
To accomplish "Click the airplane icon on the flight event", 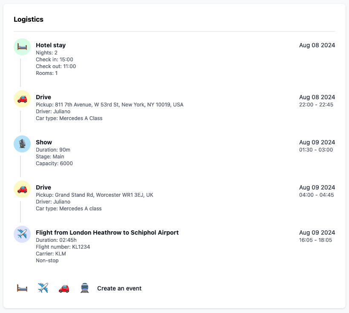I will pos(22,234).
